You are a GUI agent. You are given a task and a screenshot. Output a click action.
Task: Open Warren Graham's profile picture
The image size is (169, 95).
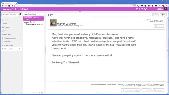tap(53, 23)
